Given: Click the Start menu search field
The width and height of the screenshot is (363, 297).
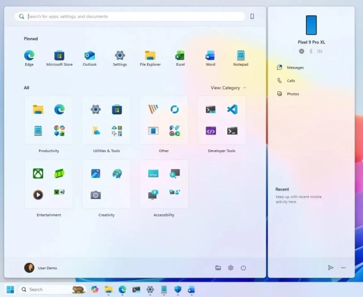Looking at the screenshot, I should (130, 16).
